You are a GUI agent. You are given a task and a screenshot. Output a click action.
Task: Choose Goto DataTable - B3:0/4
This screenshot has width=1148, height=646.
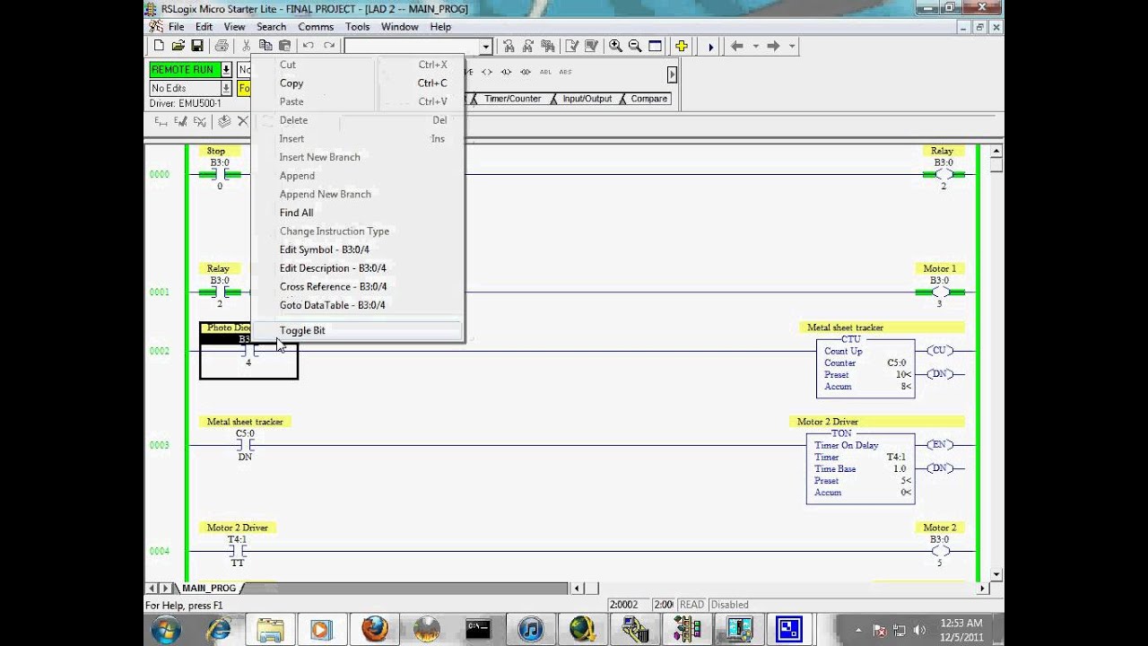coord(357,305)
